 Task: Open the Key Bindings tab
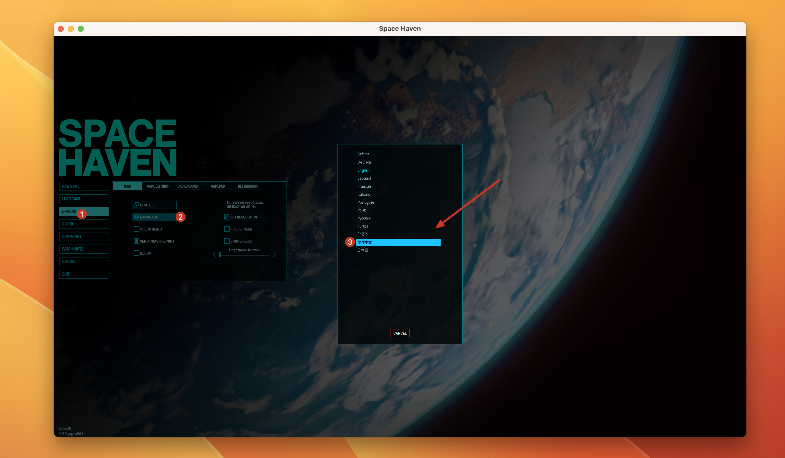(x=248, y=186)
